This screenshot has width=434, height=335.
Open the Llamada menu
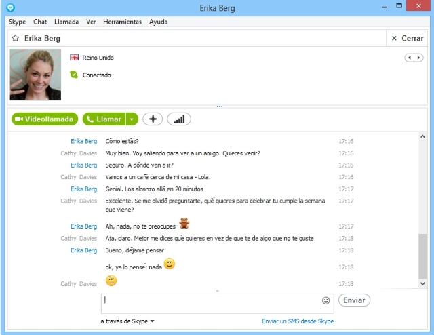[x=66, y=22]
